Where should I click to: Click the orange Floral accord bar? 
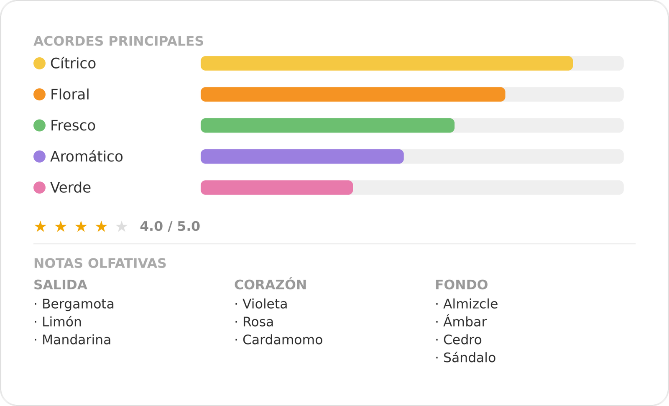coord(353,94)
